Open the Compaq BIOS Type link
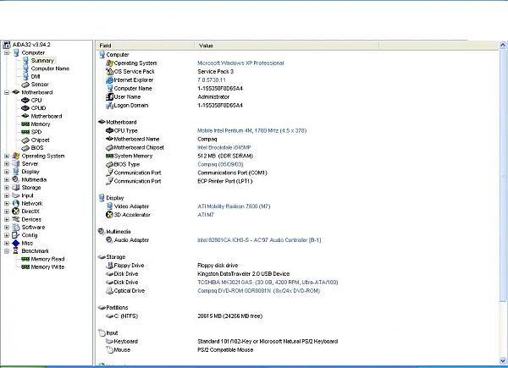 tap(220, 164)
